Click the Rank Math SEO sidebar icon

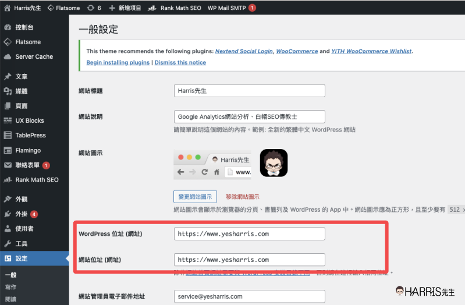(x=8, y=180)
